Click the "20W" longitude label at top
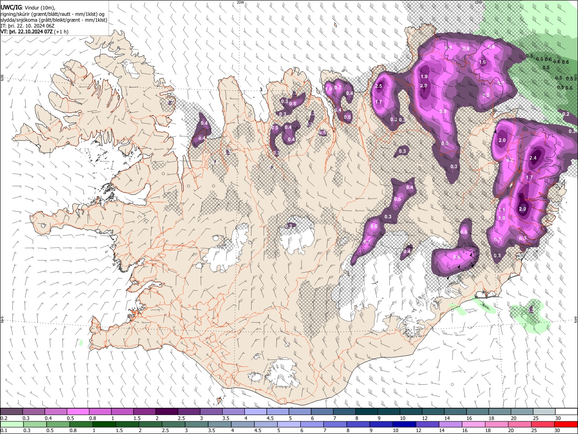 pyautogui.click(x=241, y=2)
